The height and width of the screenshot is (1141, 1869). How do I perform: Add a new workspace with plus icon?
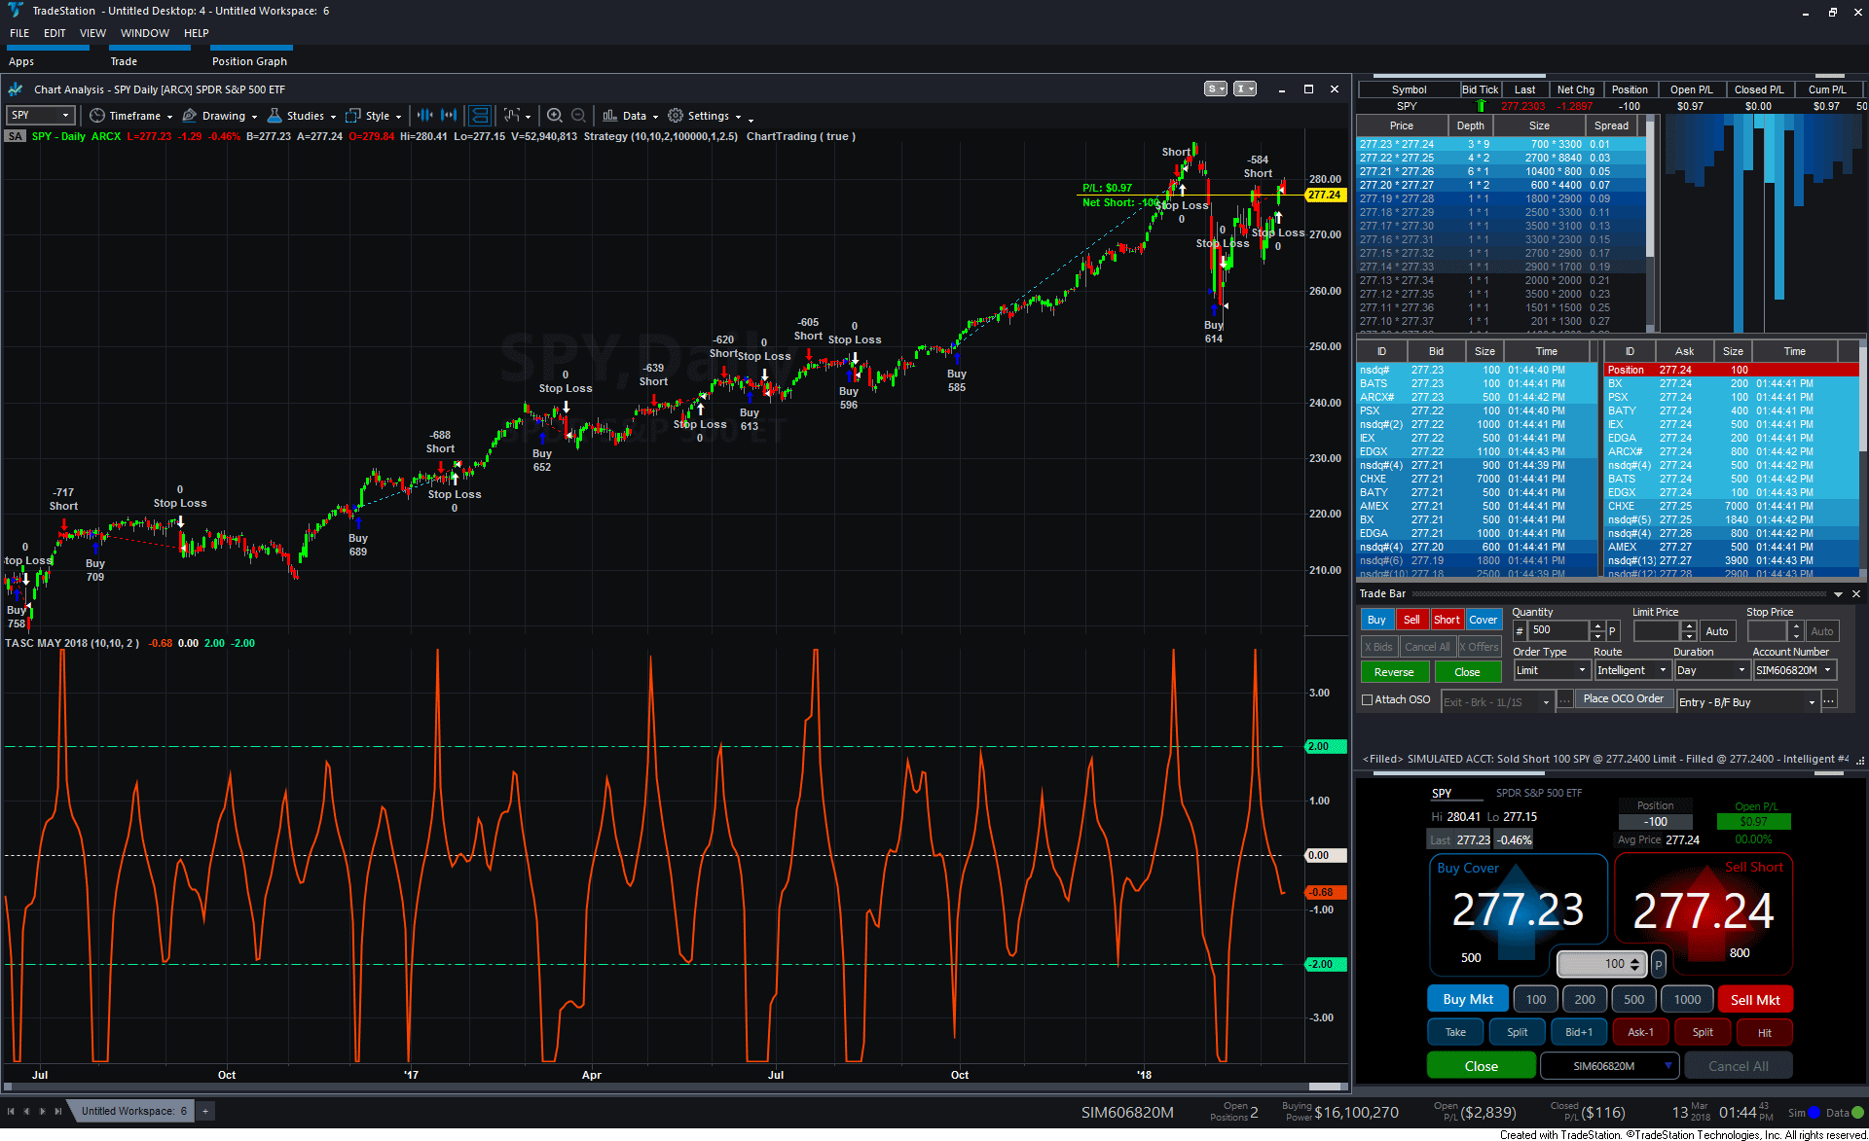point(205,1111)
